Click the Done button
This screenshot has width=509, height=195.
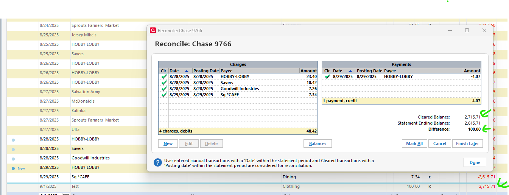click(475, 162)
